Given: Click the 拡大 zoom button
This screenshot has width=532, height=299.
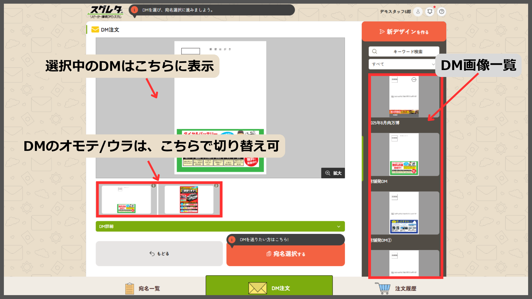Looking at the screenshot, I should coord(333,173).
